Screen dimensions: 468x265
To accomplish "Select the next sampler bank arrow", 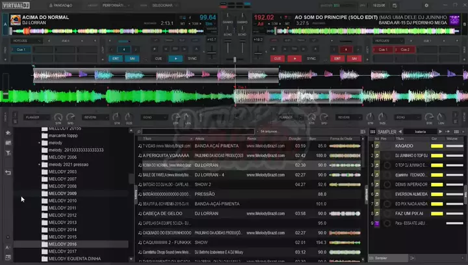I will pyautogui.click(x=440, y=132).
